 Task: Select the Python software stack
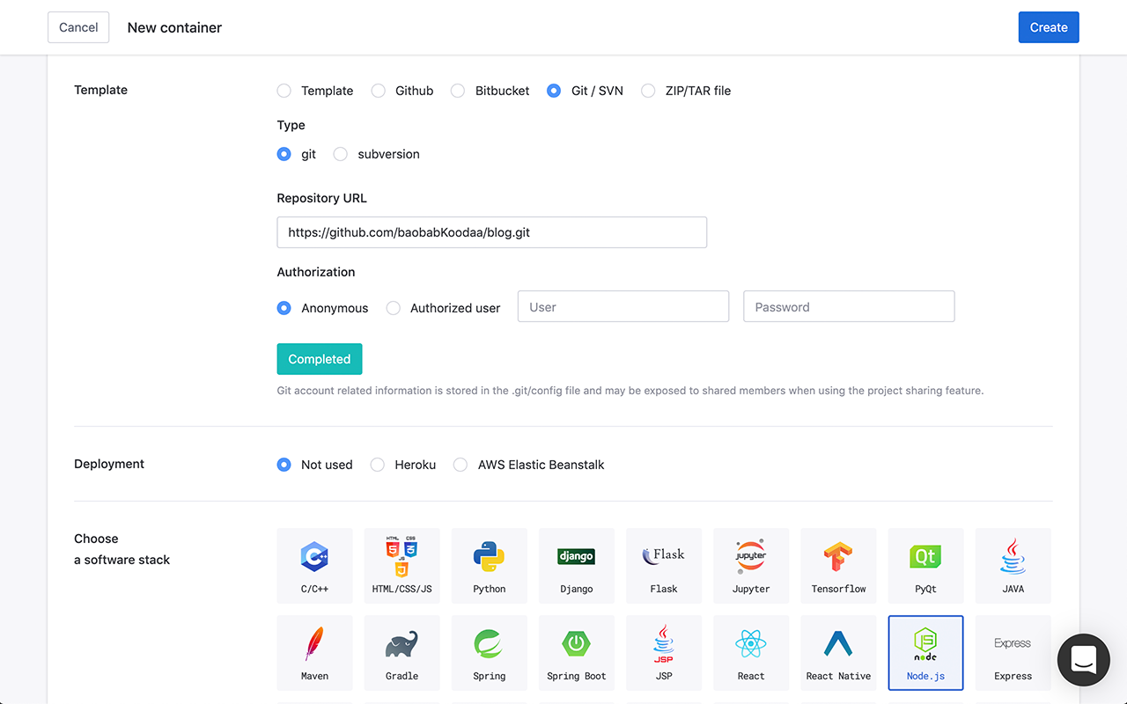(x=489, y=565)
